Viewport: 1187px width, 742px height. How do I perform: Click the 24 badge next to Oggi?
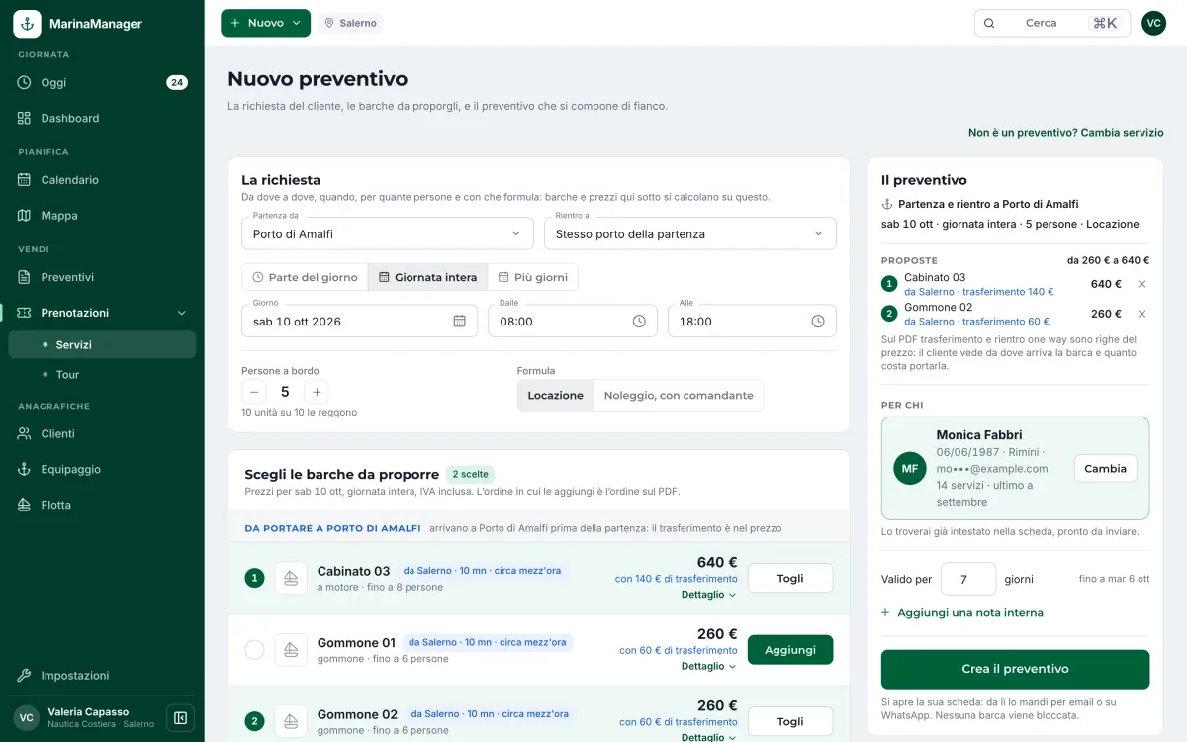tap(177, 82)
